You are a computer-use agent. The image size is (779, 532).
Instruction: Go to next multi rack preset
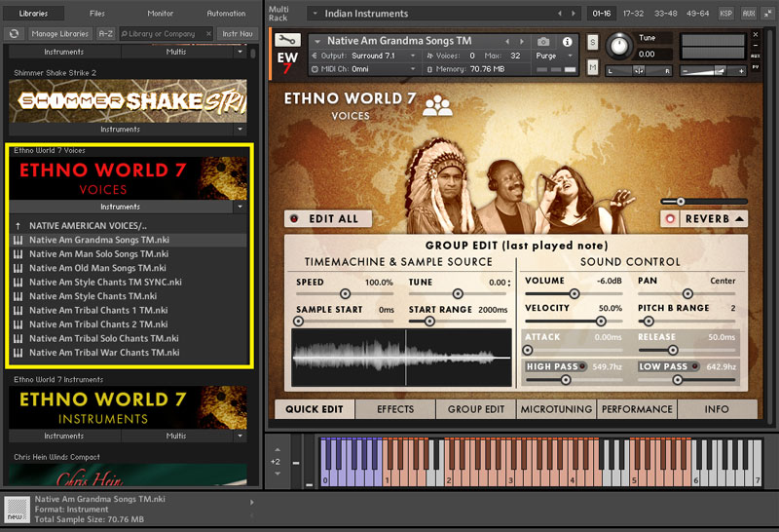(574, 14)
